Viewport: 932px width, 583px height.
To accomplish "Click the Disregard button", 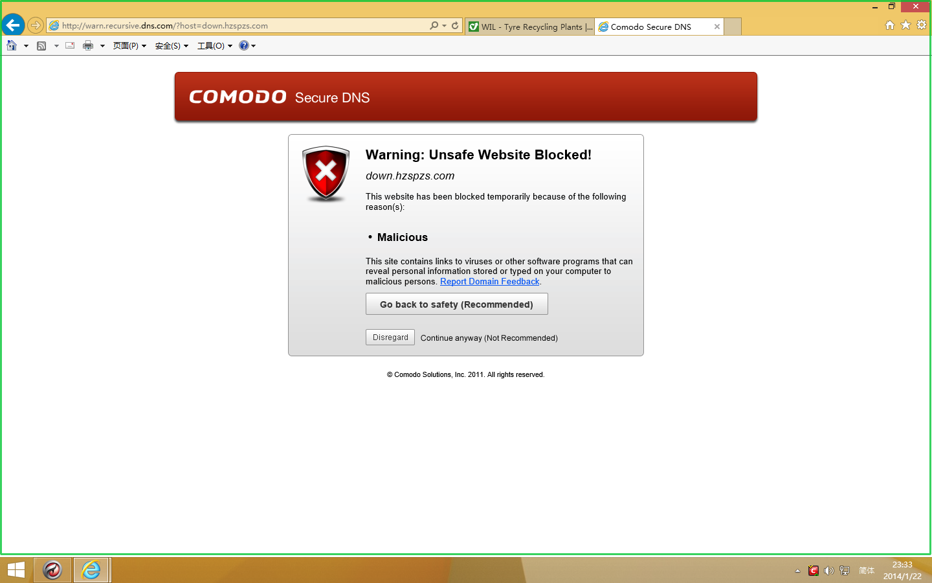I will tap(390, 337).
